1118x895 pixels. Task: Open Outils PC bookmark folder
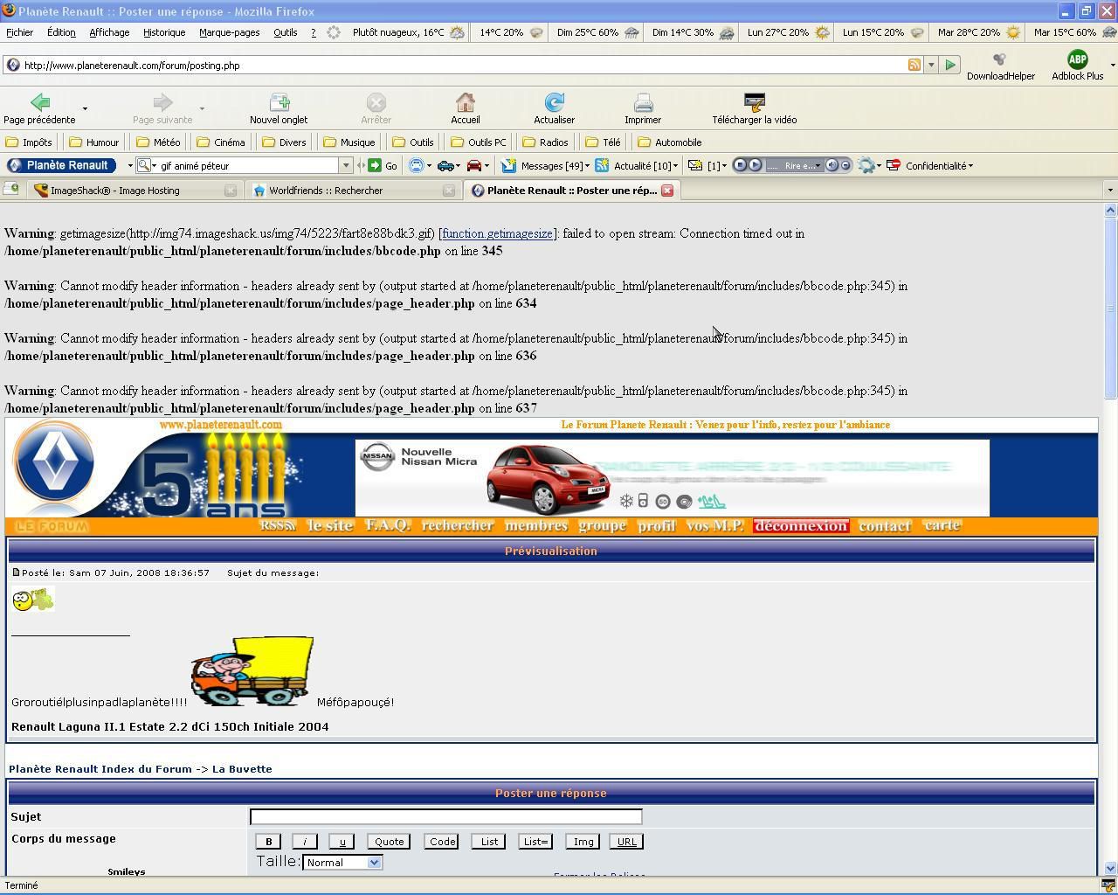(x=479, y=142)
